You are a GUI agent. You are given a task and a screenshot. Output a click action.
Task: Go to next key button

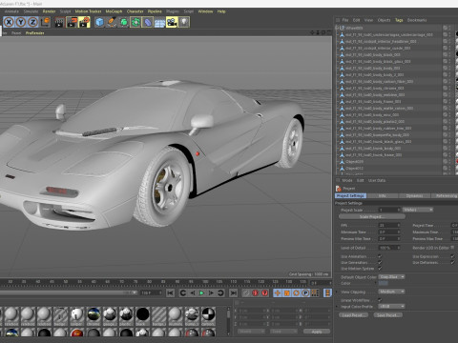220,293
